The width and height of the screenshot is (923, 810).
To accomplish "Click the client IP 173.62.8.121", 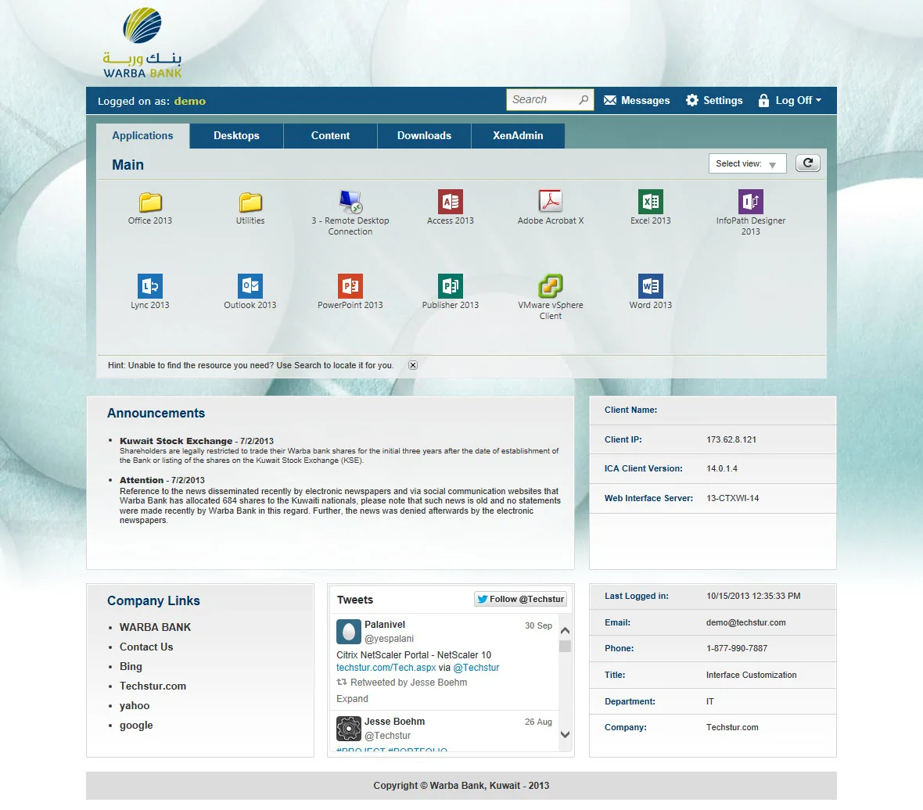I will coord(731,440).
